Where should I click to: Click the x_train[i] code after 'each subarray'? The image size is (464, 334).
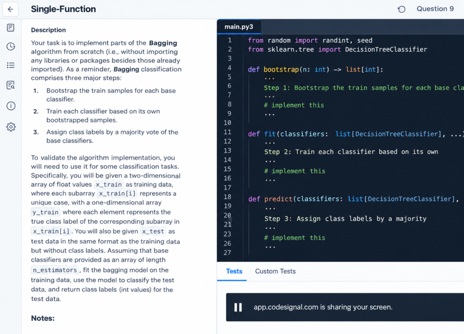coord(117,194)
